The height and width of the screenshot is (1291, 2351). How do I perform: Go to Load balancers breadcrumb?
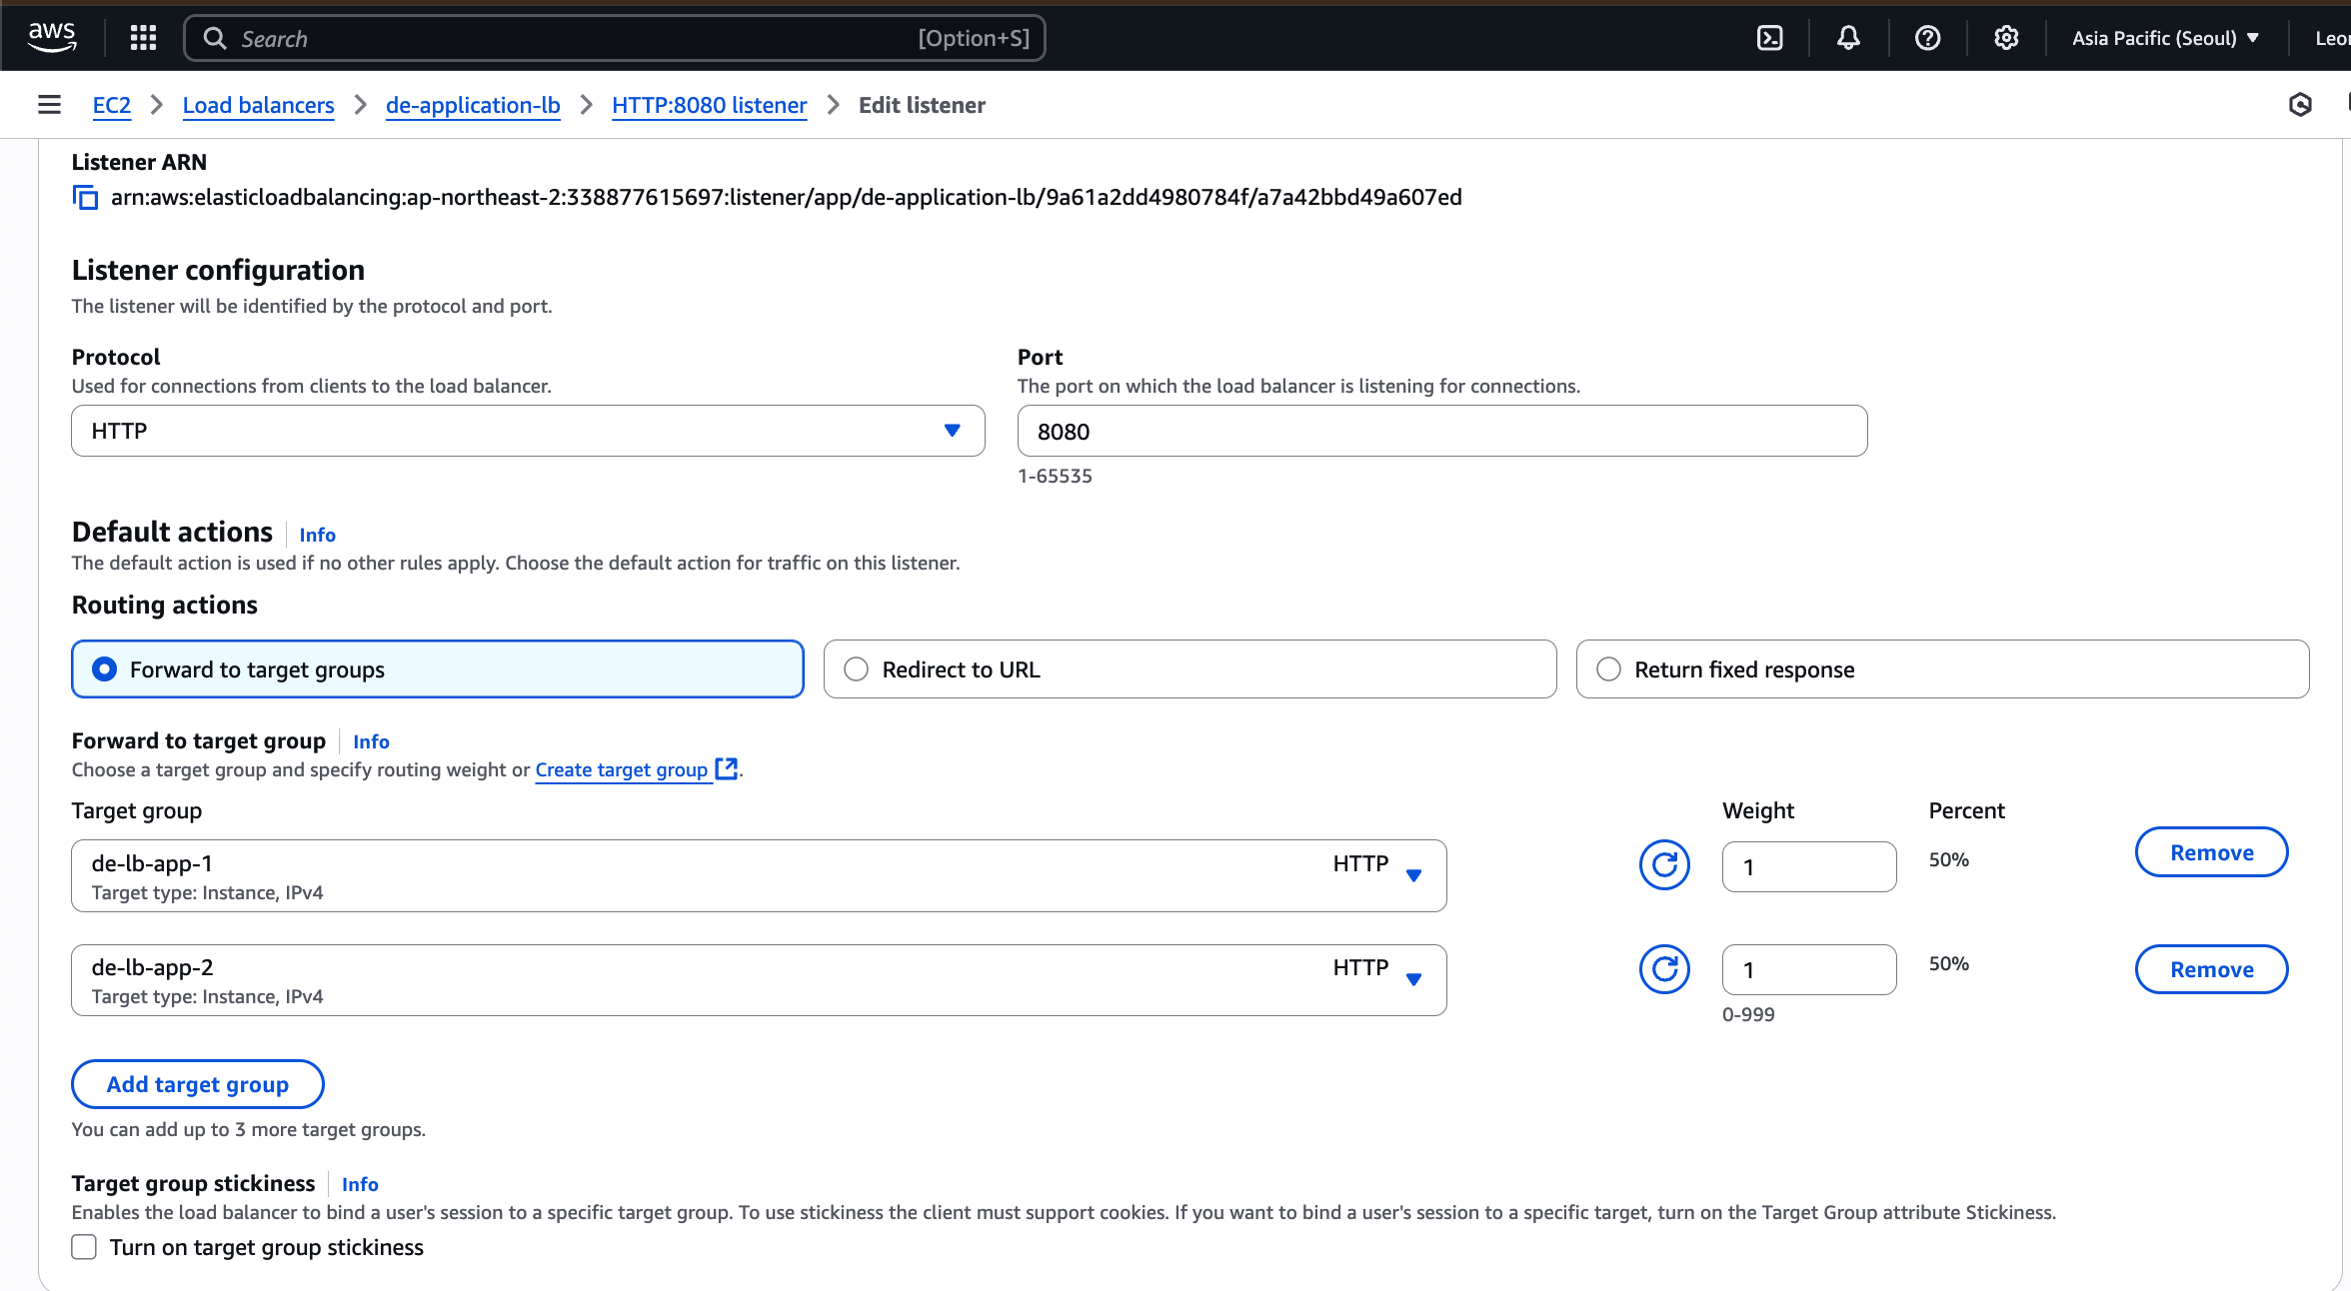(x=258, y=105)
